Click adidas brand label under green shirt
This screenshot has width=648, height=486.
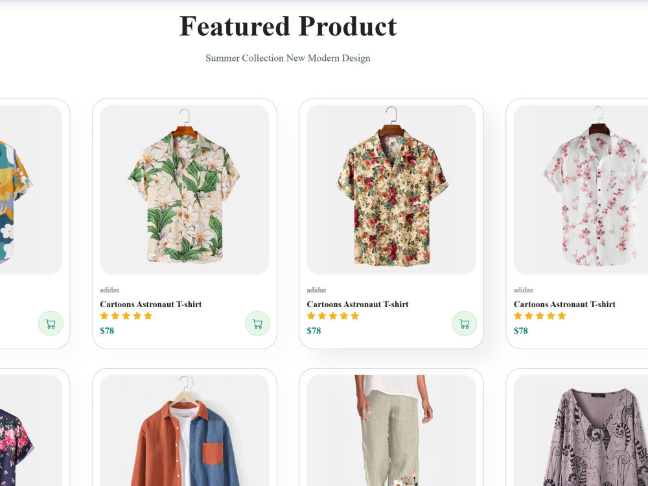[110, 290]
